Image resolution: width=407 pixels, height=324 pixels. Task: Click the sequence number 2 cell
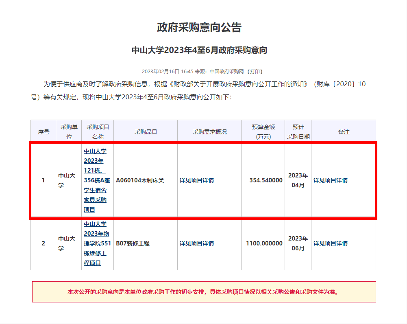(44, 243)
